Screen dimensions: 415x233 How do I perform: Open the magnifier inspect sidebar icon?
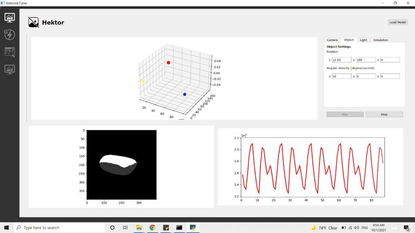[9, 51]
